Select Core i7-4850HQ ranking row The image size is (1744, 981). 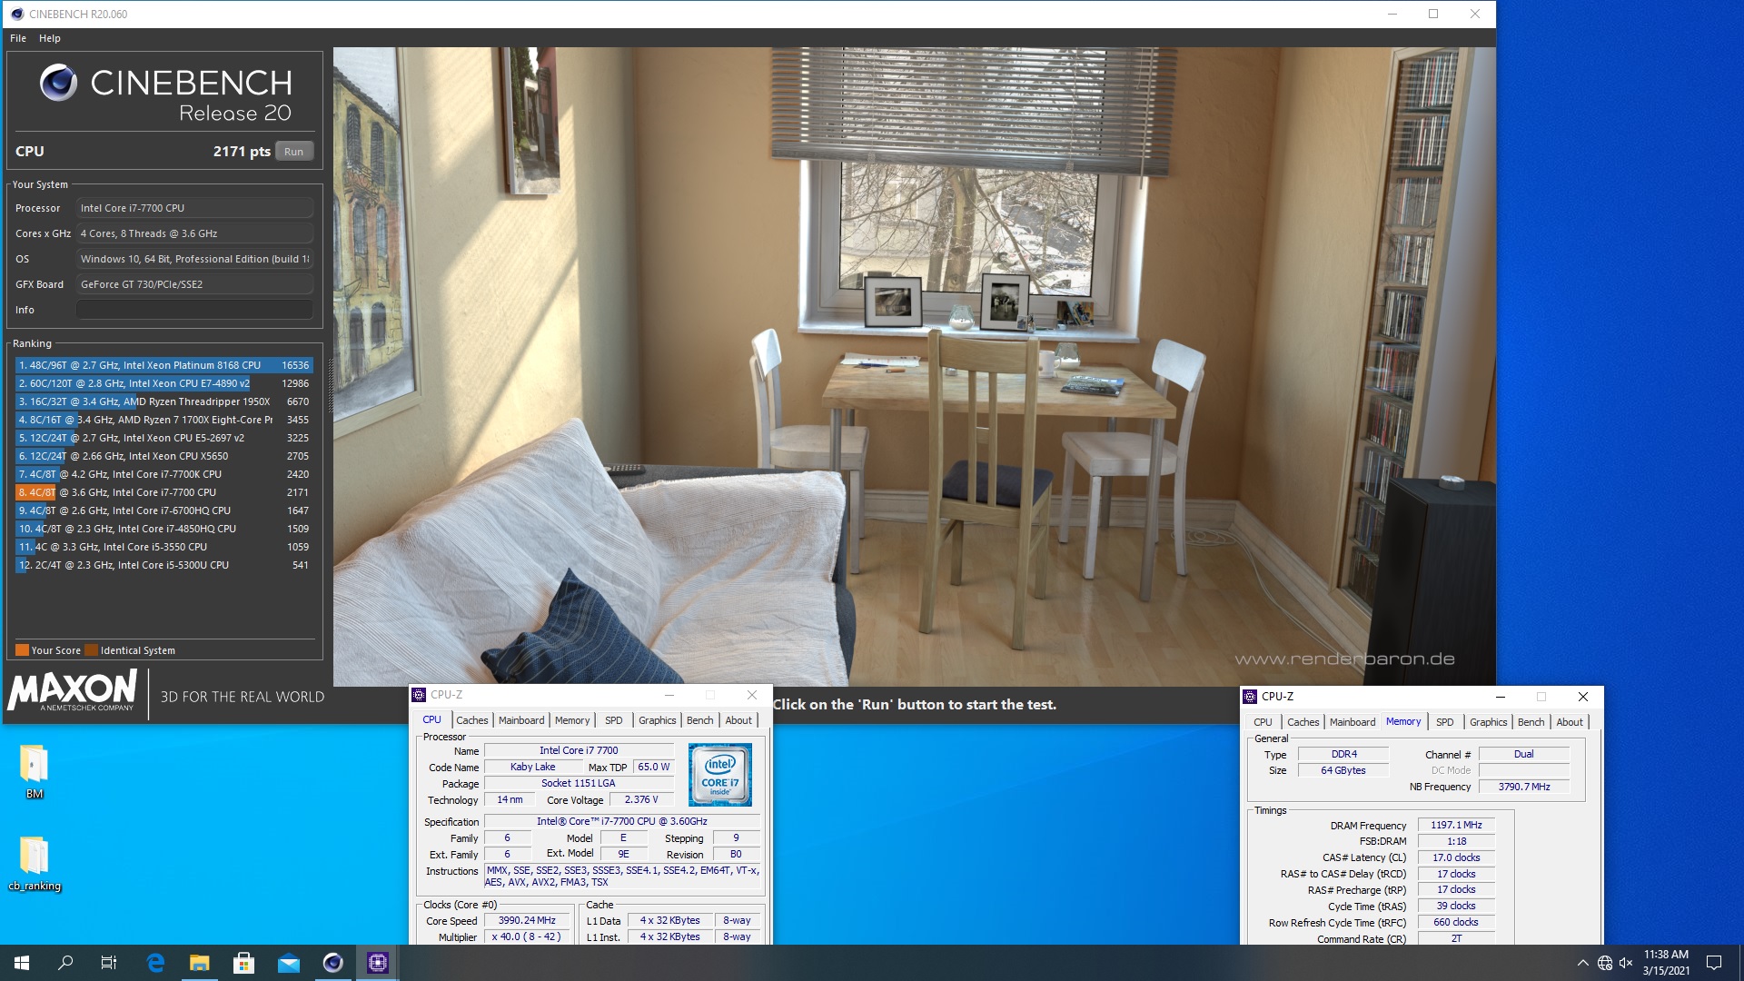click(x=163, y=529)
